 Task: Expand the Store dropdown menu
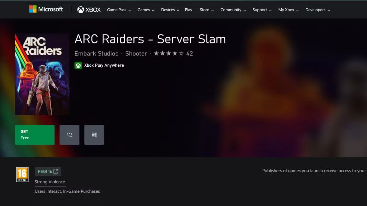207,10
